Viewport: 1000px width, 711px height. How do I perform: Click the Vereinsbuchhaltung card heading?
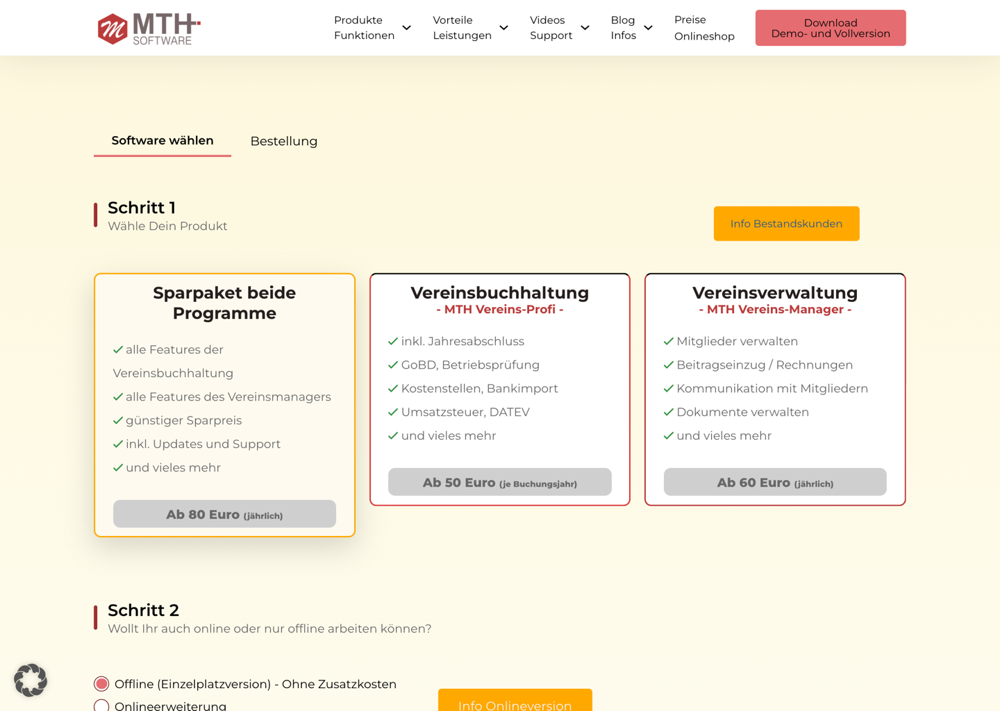500,292
